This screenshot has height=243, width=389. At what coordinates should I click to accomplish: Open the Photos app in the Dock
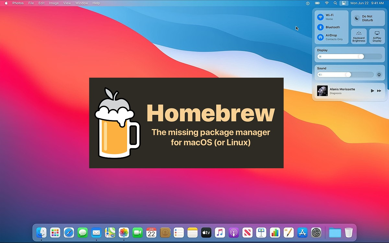[124, 232]
